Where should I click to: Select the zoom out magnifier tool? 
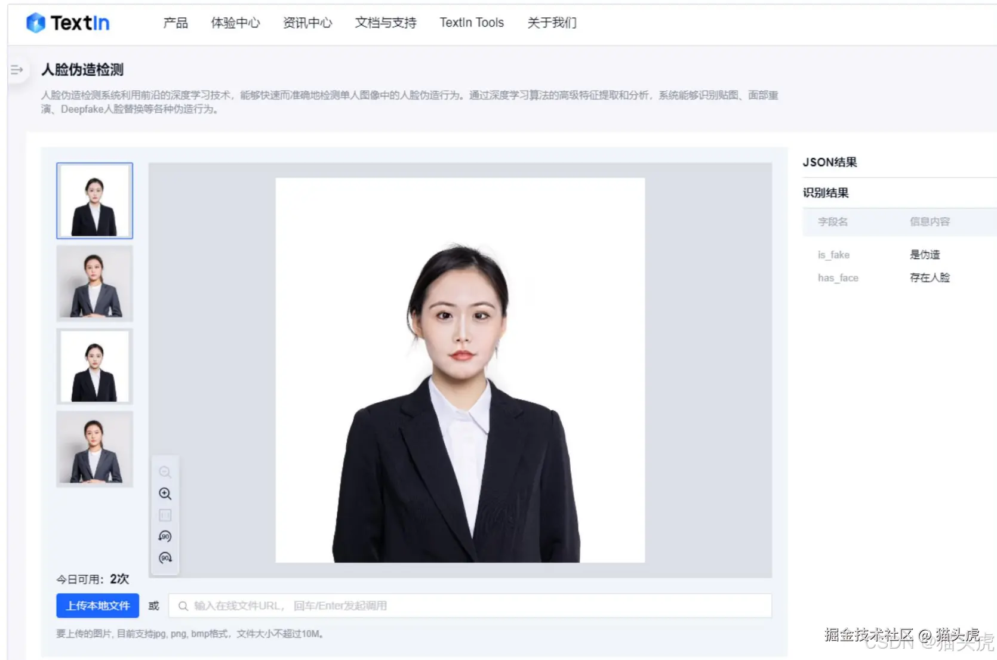(165, 472)
